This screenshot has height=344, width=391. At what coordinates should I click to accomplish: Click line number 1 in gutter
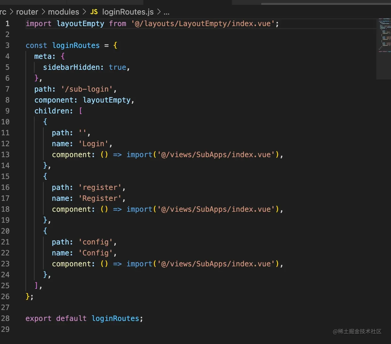7,24
